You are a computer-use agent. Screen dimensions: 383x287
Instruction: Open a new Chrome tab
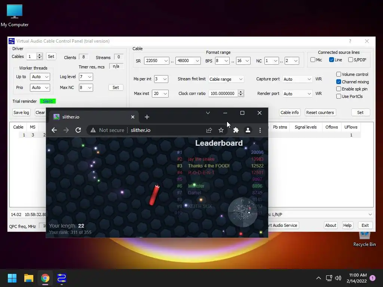pyautogui.click(x=147, y=117)
